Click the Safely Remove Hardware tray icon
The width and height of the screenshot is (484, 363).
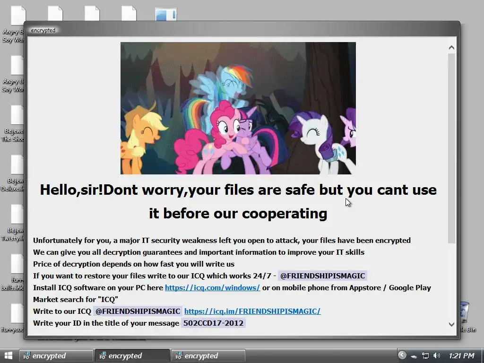tap(414, 356)
